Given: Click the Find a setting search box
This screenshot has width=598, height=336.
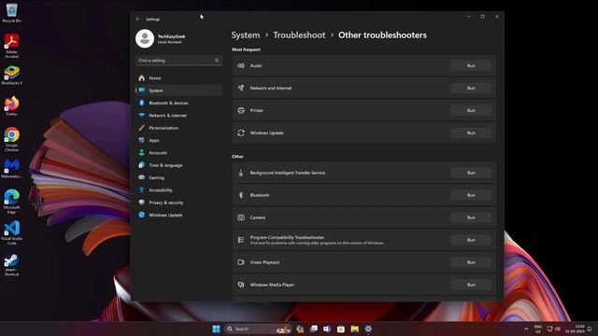Looking at the screenshot, I should coord(178,61).
